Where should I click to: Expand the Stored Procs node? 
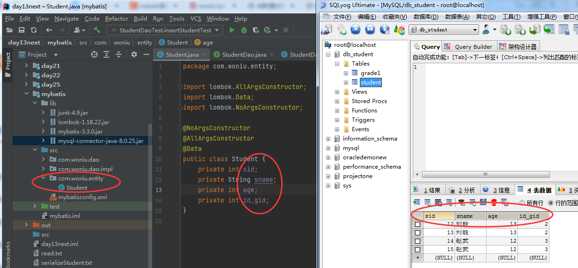tap(337, 101)
